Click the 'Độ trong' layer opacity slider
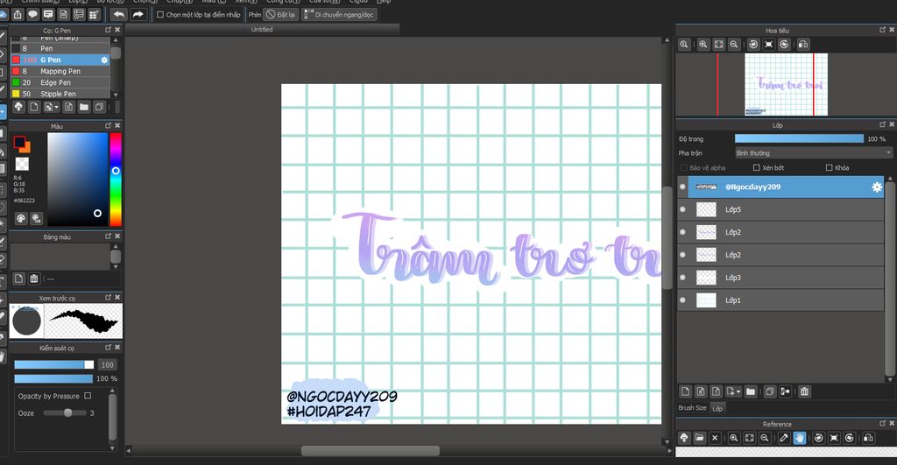This screenshot has width=897, height=465. click(799, 138)
